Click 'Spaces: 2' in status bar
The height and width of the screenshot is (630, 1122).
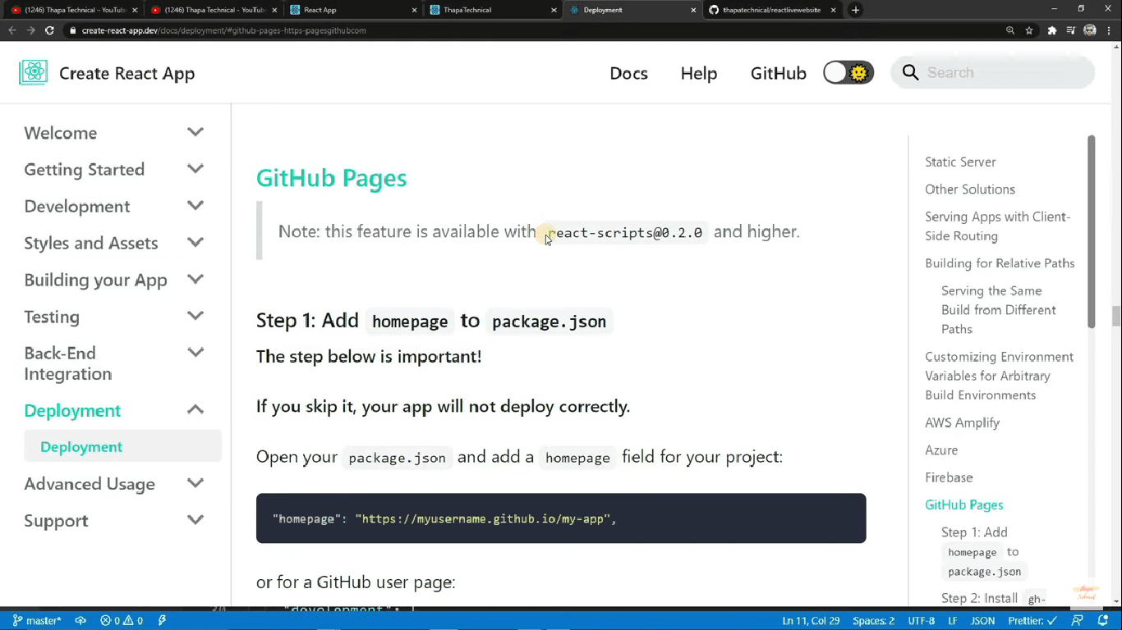(x=873, y=621)
